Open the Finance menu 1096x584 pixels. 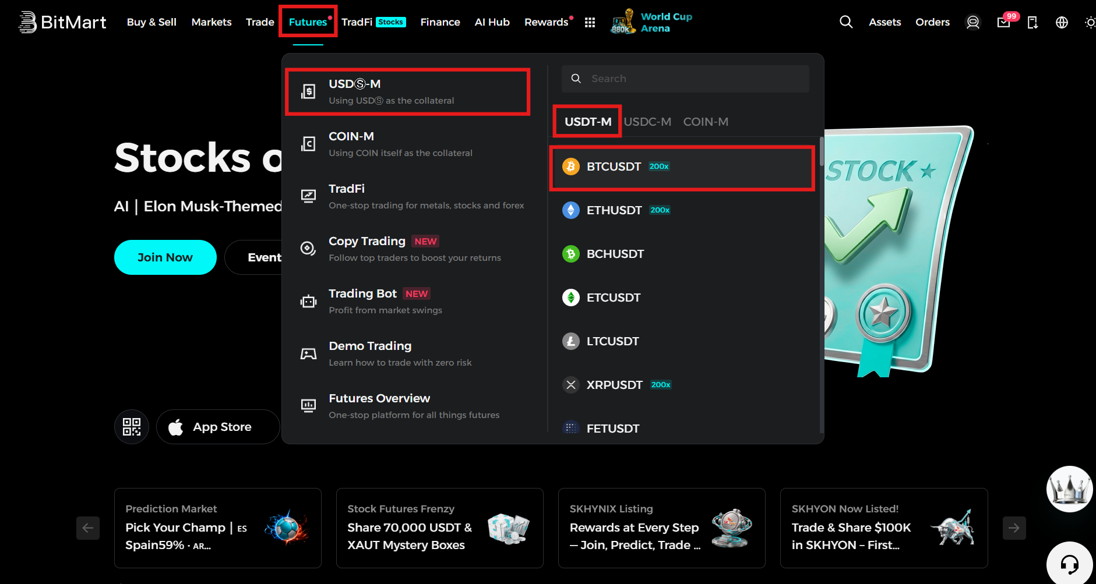coord(440,22)
